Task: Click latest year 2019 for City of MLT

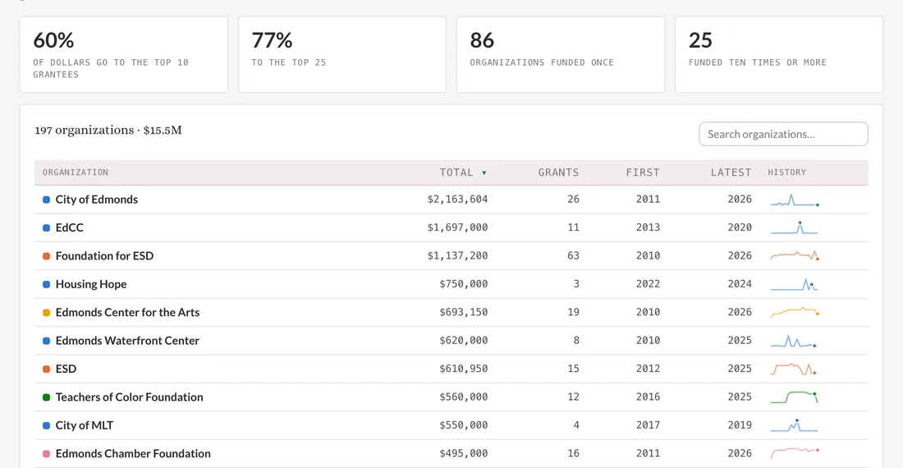Action: point(740,424)
